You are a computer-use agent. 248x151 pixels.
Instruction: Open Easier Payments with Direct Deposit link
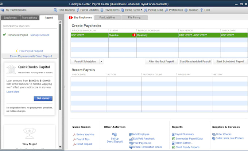(31, 56)
